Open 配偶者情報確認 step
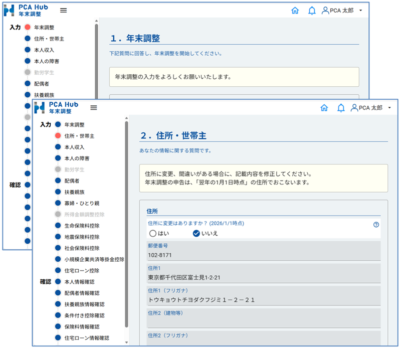This screenshot has height=350, width=401. pyautogui.click(x=82, y=293)
